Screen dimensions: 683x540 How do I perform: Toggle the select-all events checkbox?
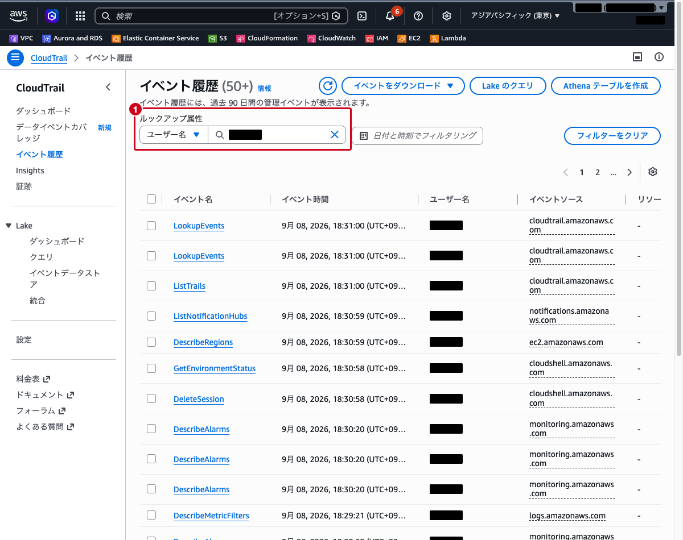point(151,199)
